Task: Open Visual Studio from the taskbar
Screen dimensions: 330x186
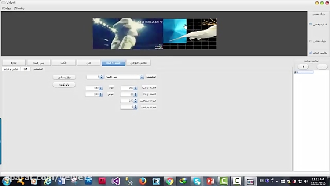Action: pos(115,181)
